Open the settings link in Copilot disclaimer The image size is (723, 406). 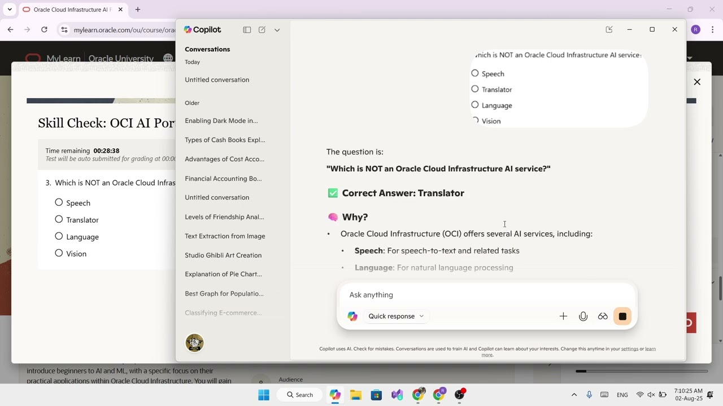coord(629,349)
